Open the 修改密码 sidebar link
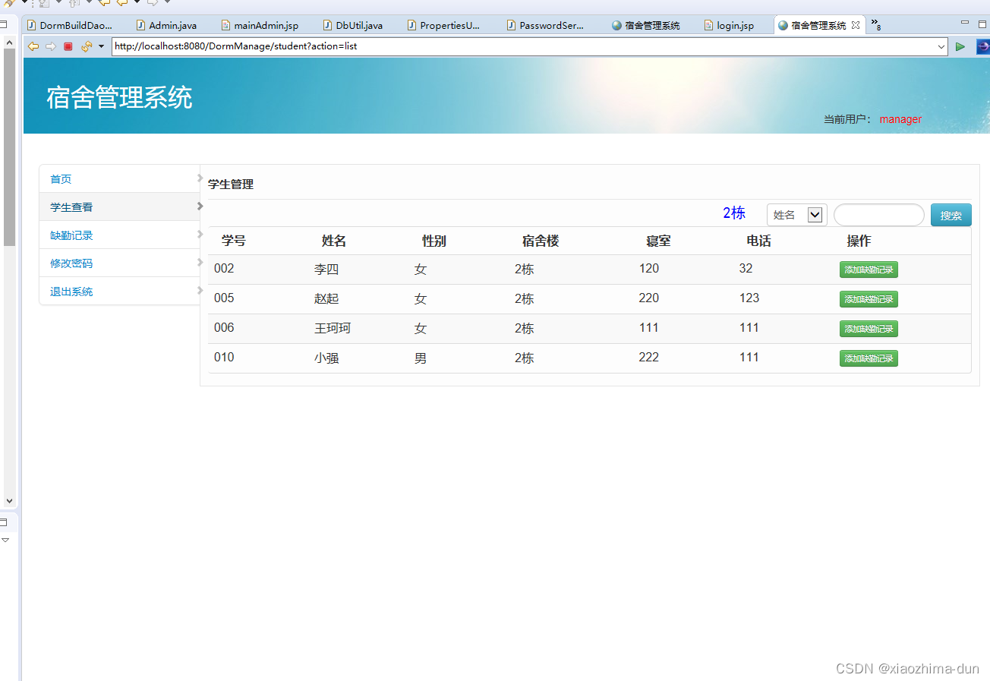The width and height of the screenshot is (990, 681). pos(71,263)
